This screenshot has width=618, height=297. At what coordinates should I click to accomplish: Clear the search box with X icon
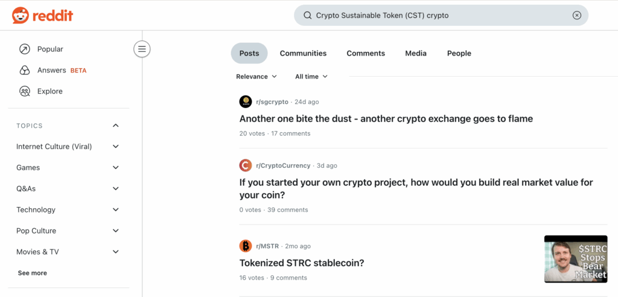pyautogui.click(x=576, y=16)
